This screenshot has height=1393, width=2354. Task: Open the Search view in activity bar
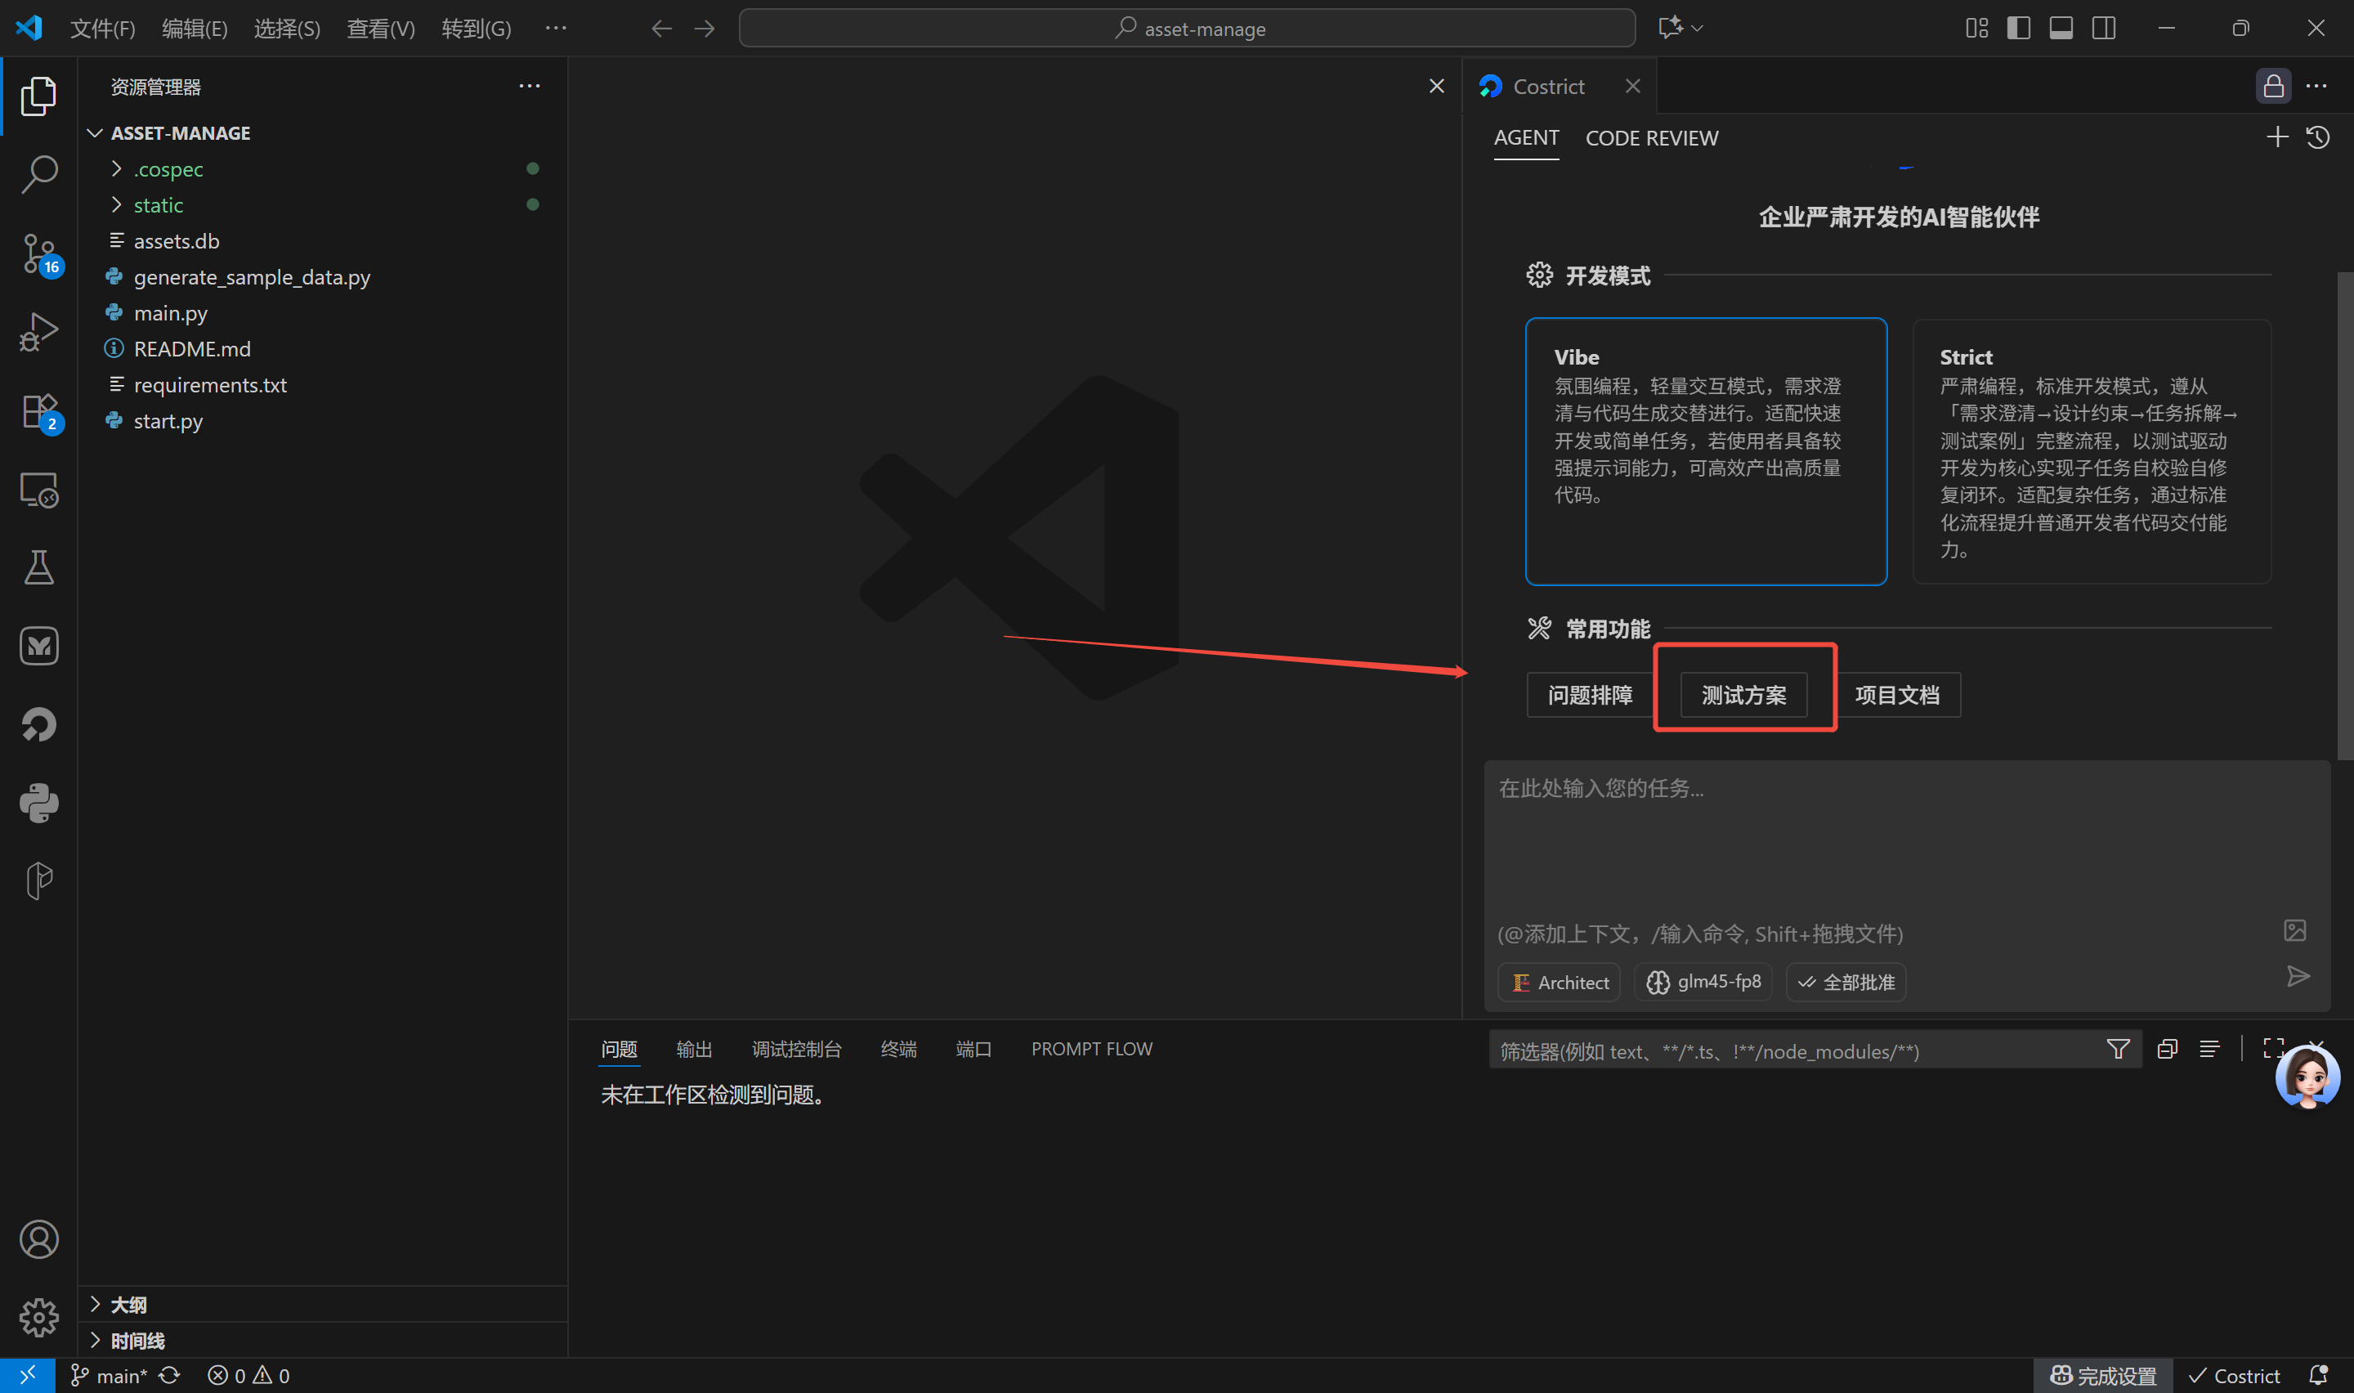tap(38, 173)
